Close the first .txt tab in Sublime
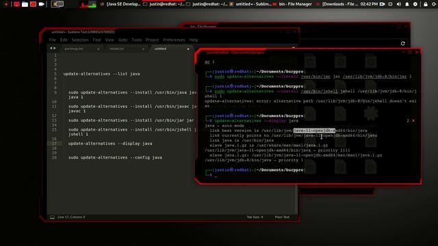The height and width of the screenshot is (246, 438). tap(99, 49)
